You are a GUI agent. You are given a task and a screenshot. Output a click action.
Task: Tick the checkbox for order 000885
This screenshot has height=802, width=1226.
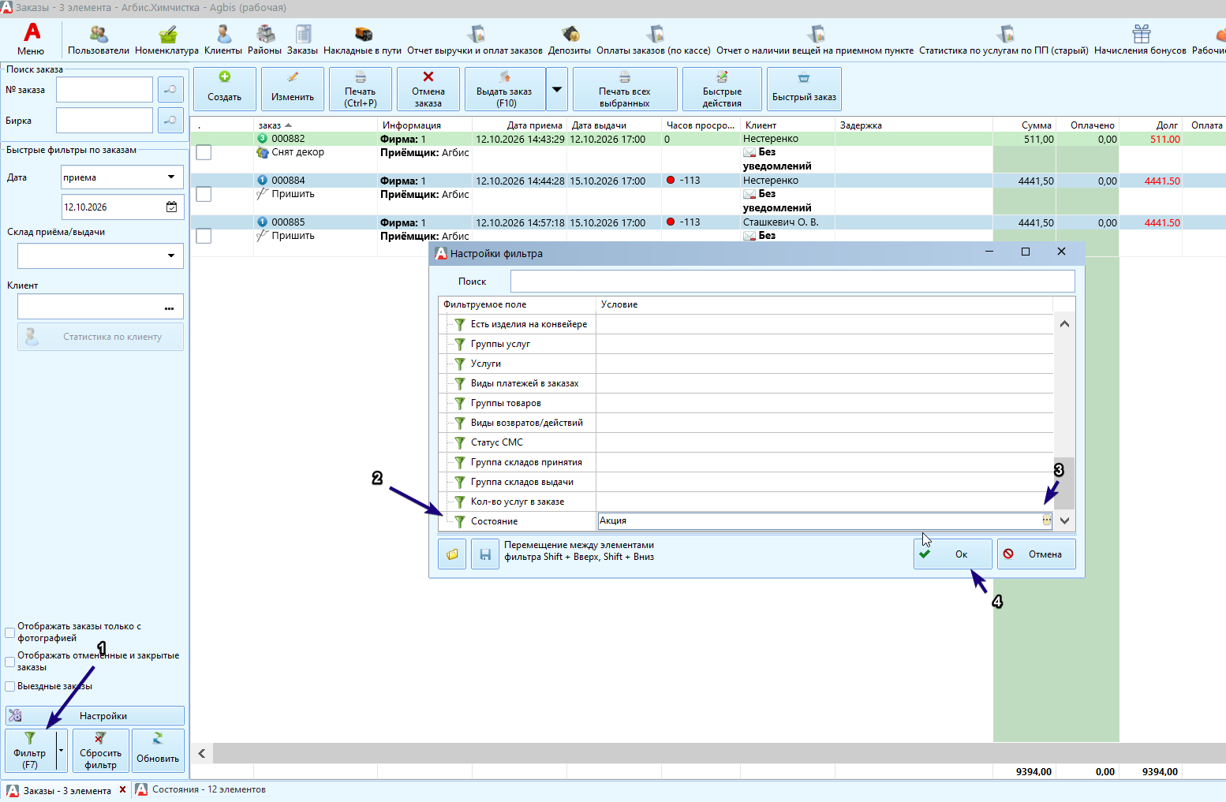(204, 236)
